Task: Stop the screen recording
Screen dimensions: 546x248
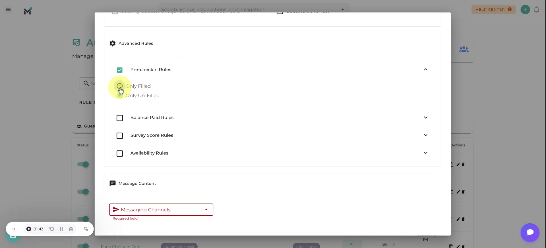Action: (29, 229)
